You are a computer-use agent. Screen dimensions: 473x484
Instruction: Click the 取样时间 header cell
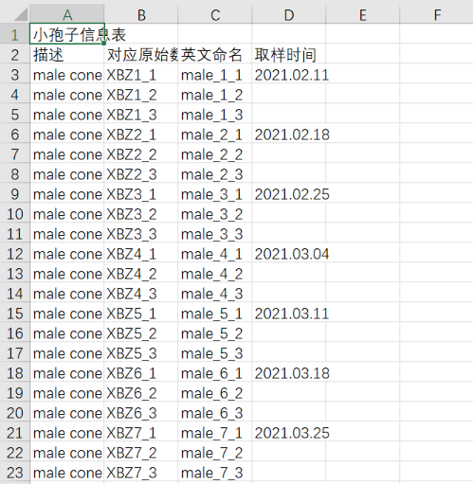coord(289,54)
